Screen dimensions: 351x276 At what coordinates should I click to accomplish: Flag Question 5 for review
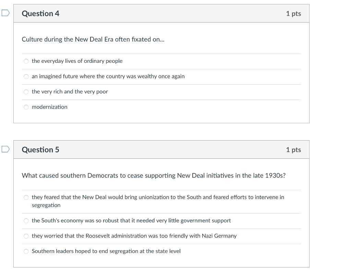tap(5, 149)
